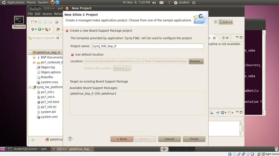The width and height of the screenshot is (279, 156).
Task: Click the Pin Console icon
Action: coord(217,113)
